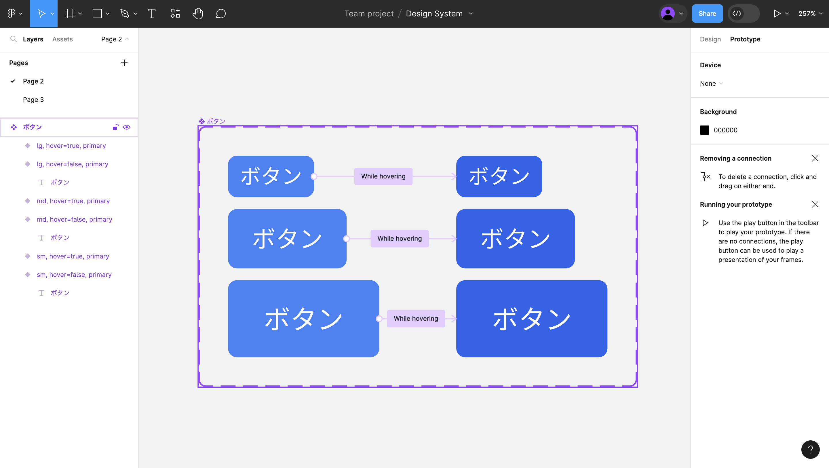Screen dimensions: 829x468
Task: Select the Hand tool
Action: (197, 14)
